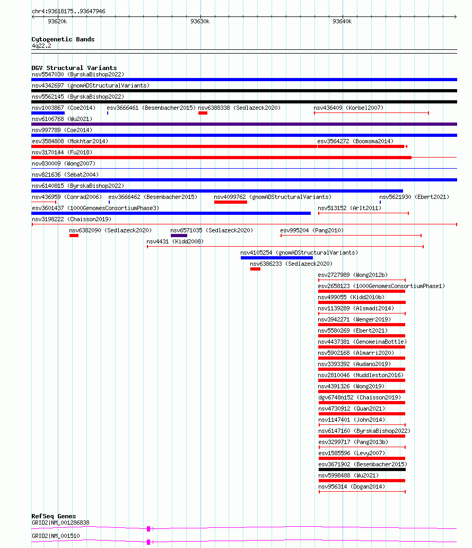Viewport: 472px width, 548px height.
Task: Open nsv4437381 (GenomeinaBottle) variant
Action: pos(362,343)
